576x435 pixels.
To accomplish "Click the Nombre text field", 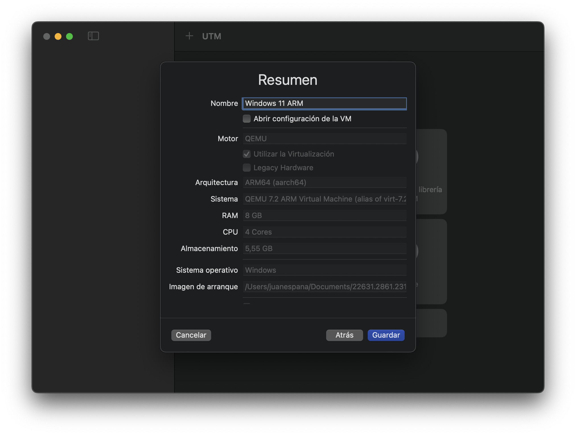I will pos(324,103).
